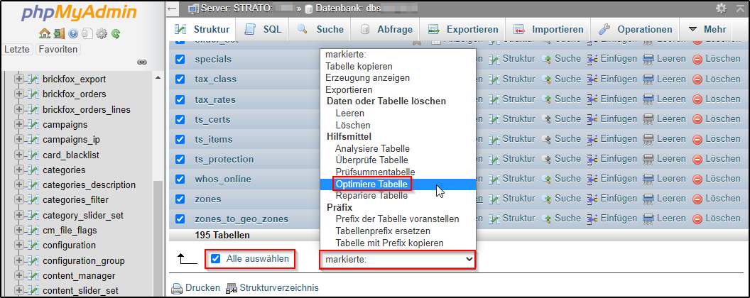This screenshot has height=298, width=750.
Task: Expand the brickfox_orders tree node
Action: tap(19, 94)
